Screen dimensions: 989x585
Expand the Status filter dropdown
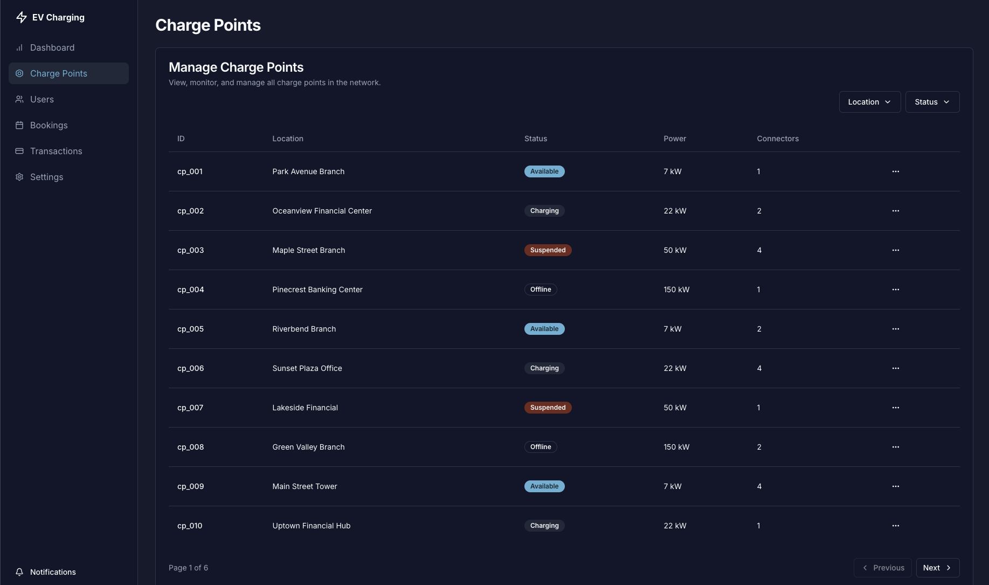(x=932, y=102)
